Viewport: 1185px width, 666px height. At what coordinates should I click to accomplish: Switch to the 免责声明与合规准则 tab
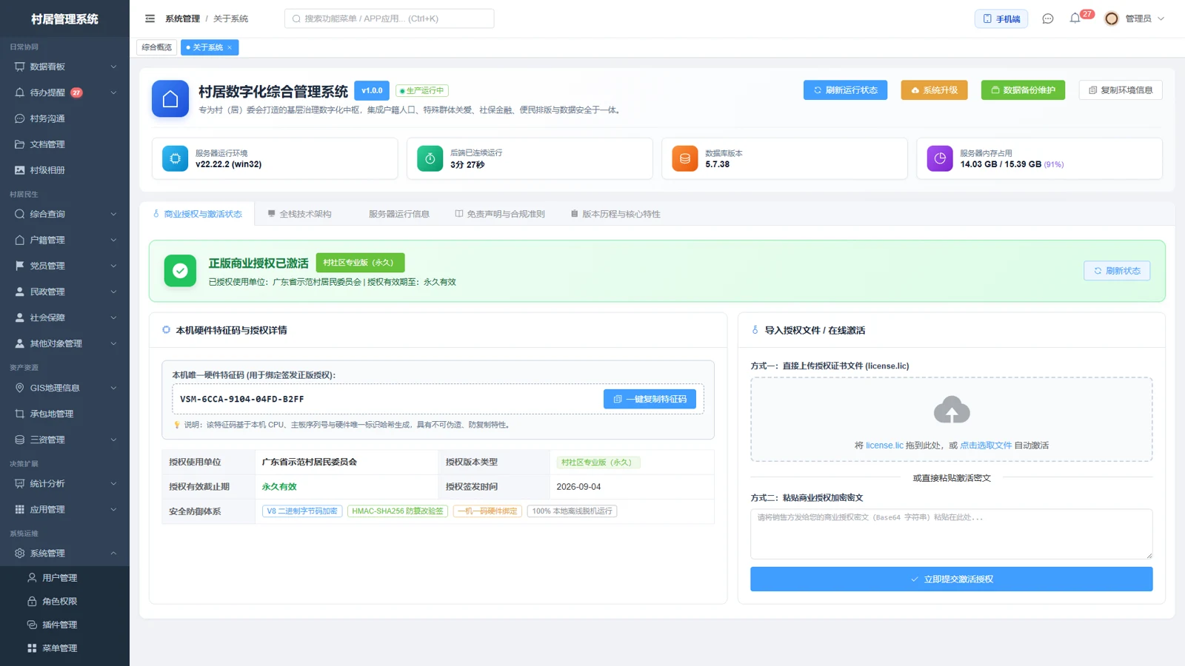(x=500, y=214)
